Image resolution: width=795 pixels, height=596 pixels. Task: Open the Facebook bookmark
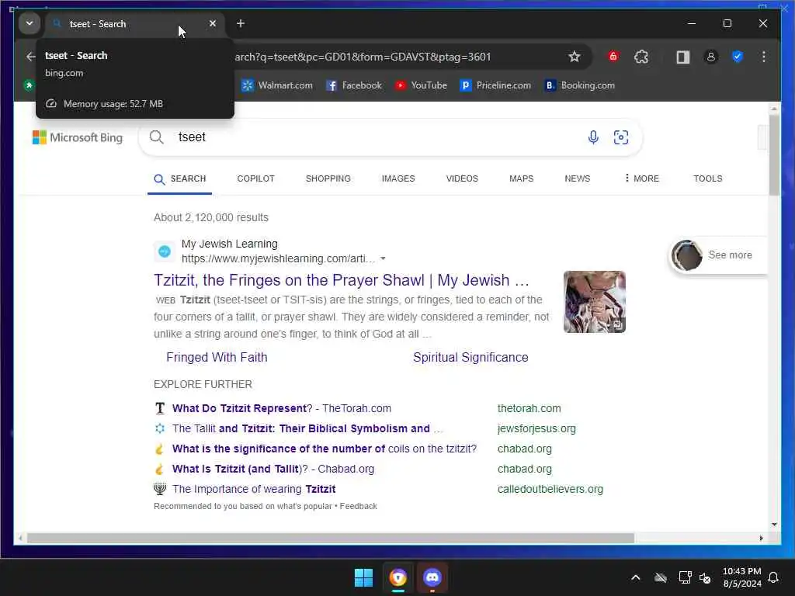tap(354, 85)
